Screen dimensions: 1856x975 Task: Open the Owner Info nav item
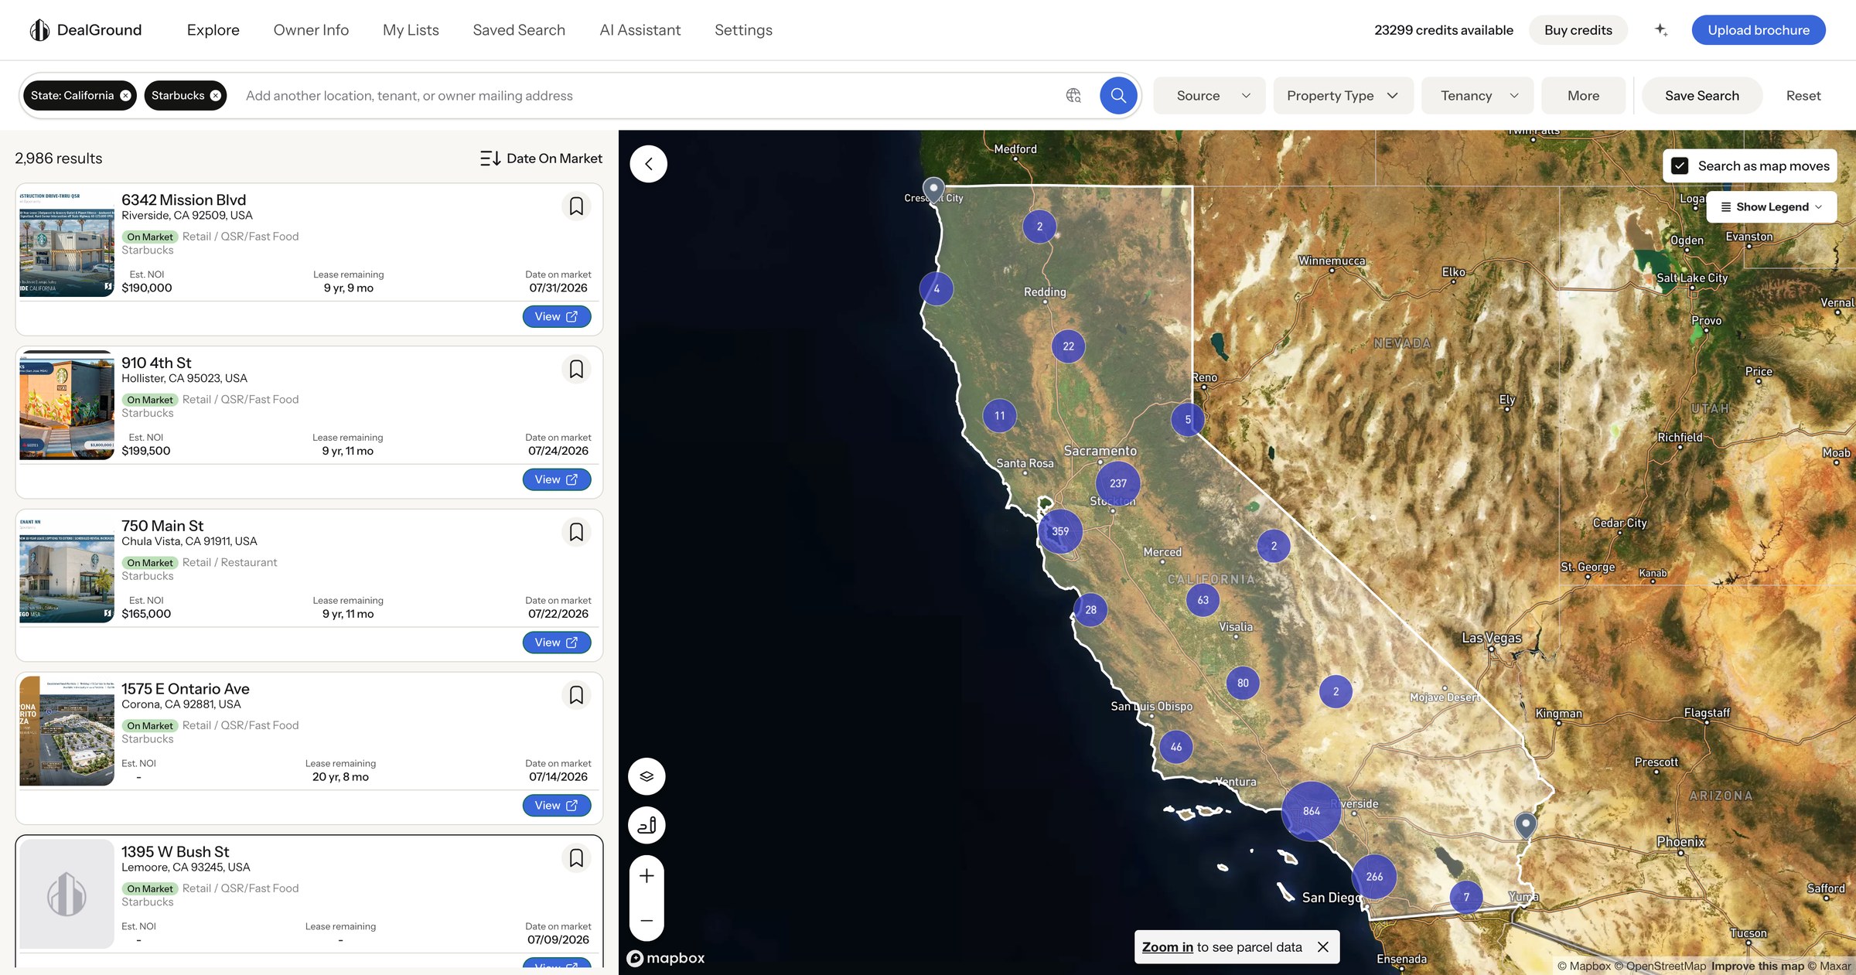[x=311, y=30]
